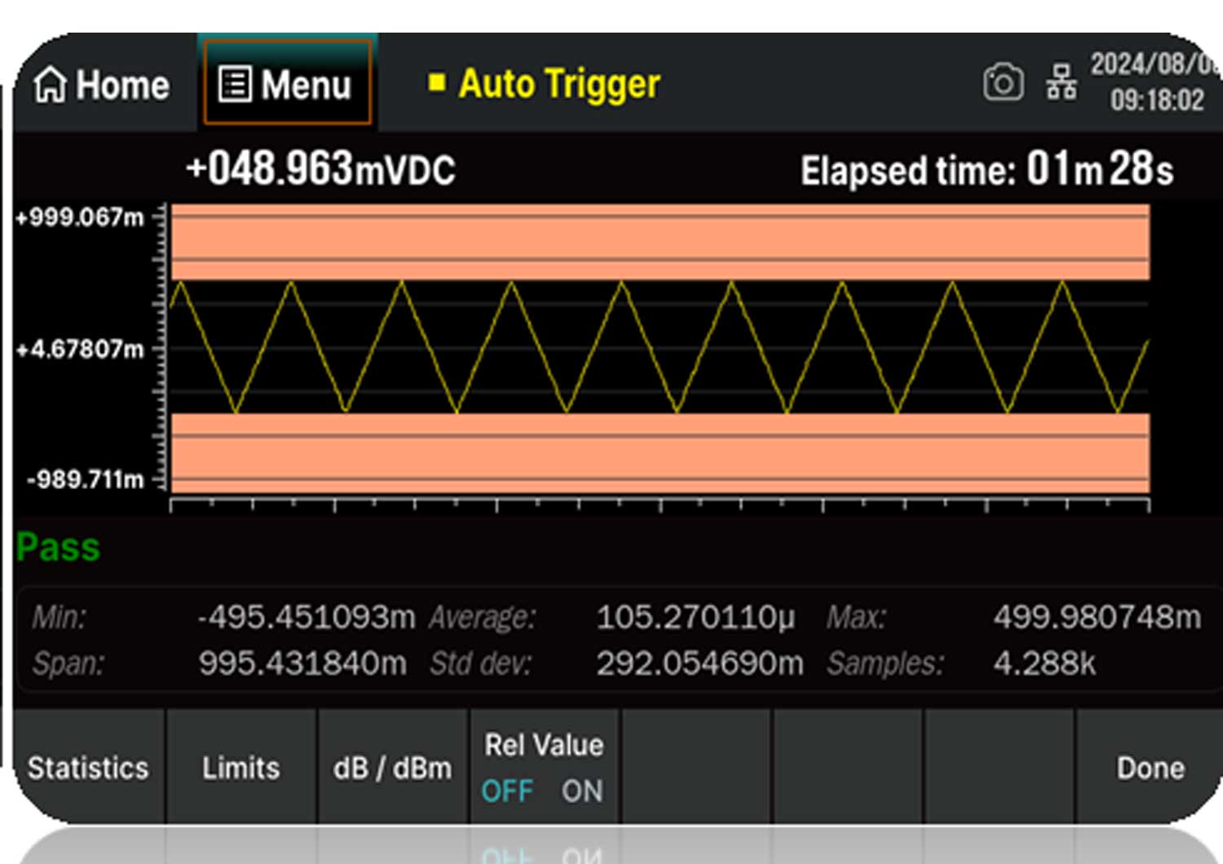Click the yellow Auto Trigger indicator square

437,82
